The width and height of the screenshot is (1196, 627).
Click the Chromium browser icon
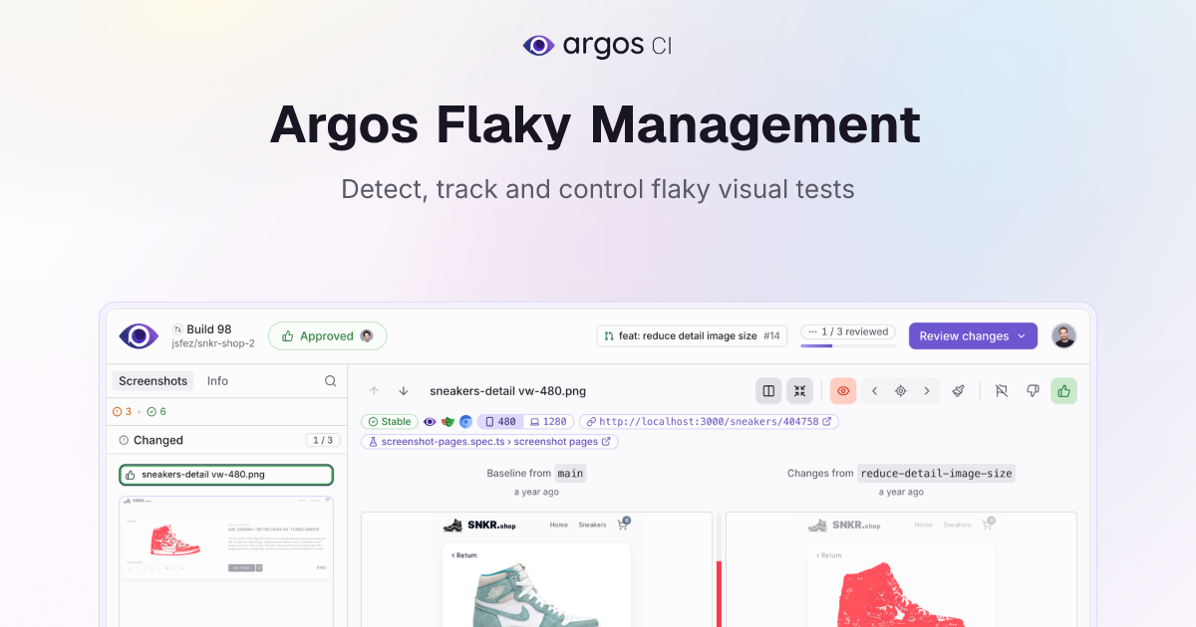465,422
